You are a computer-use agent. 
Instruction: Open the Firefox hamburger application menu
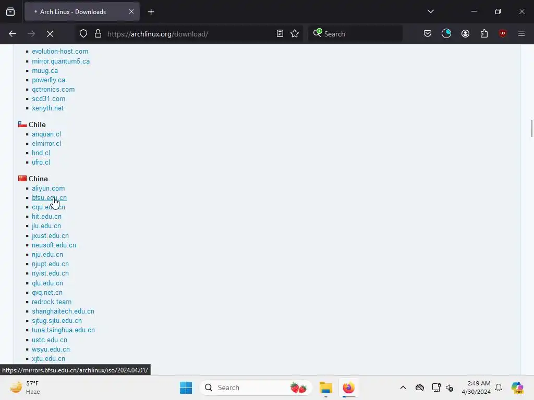tap(521, 33)
